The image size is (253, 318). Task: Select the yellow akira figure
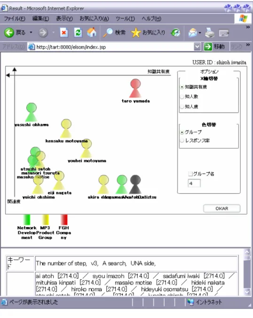coord(103,184)
